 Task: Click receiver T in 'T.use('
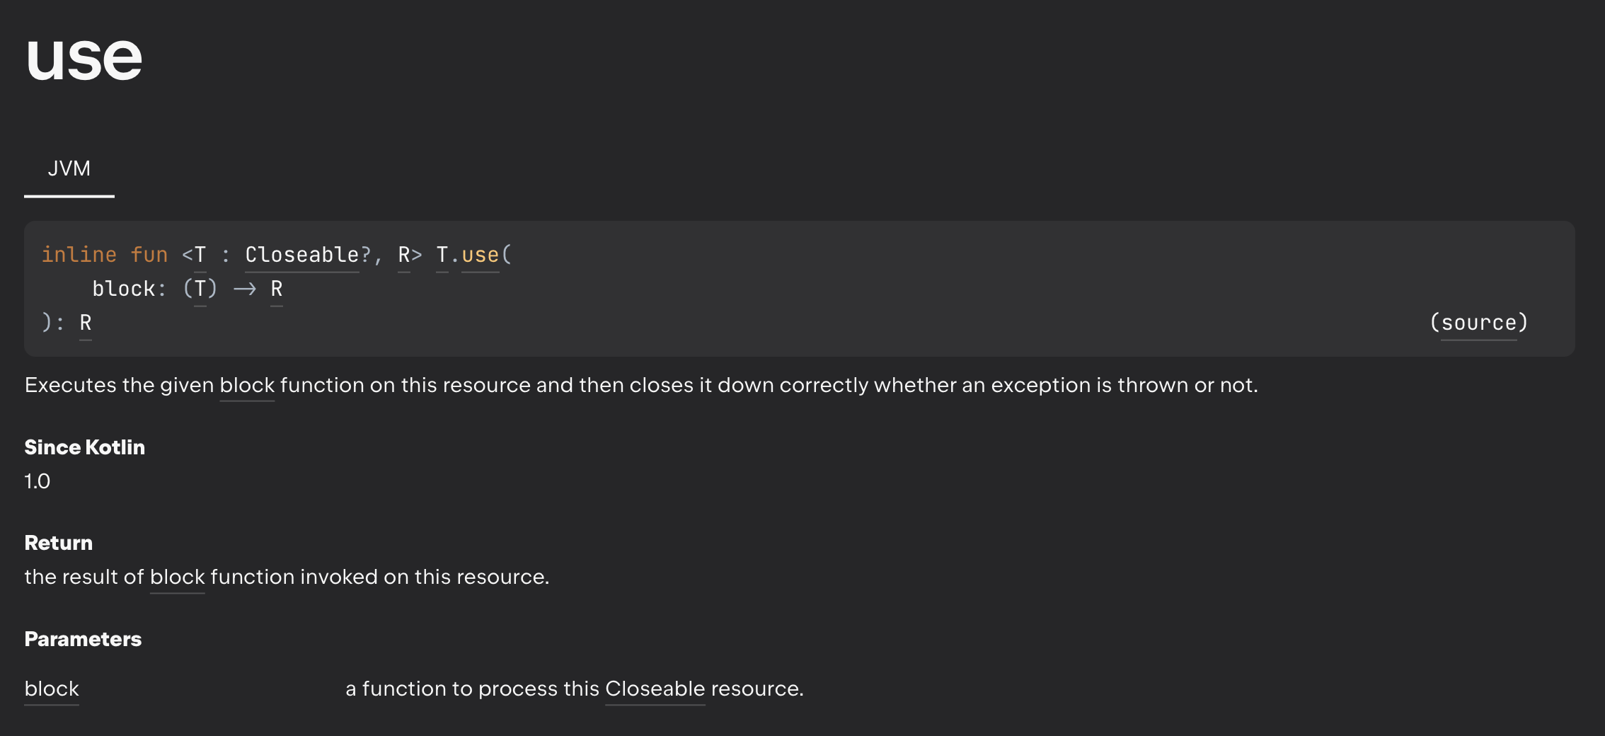[442, 255]
